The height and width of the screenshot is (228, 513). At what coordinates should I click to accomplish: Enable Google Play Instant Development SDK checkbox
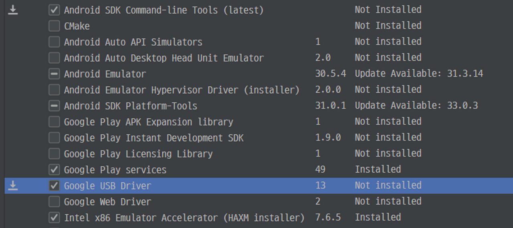tap(54, 138)
